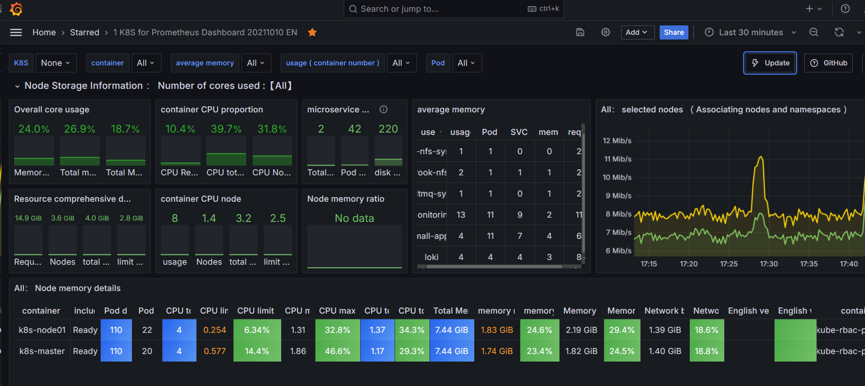Click the refresh dashboard icon
The height and width of the screenshot is (386, 865).
pos(839,32)
